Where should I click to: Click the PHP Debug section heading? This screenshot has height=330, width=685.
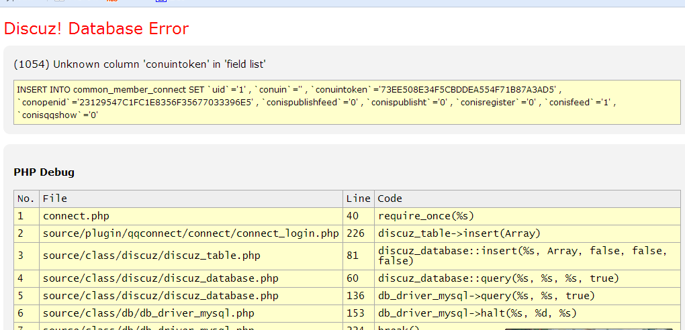click(44, 172)
